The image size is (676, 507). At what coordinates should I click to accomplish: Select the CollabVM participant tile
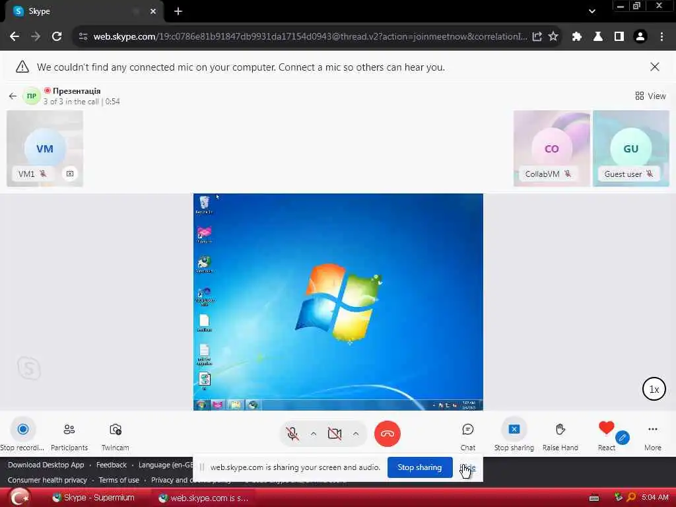[551, 149]
